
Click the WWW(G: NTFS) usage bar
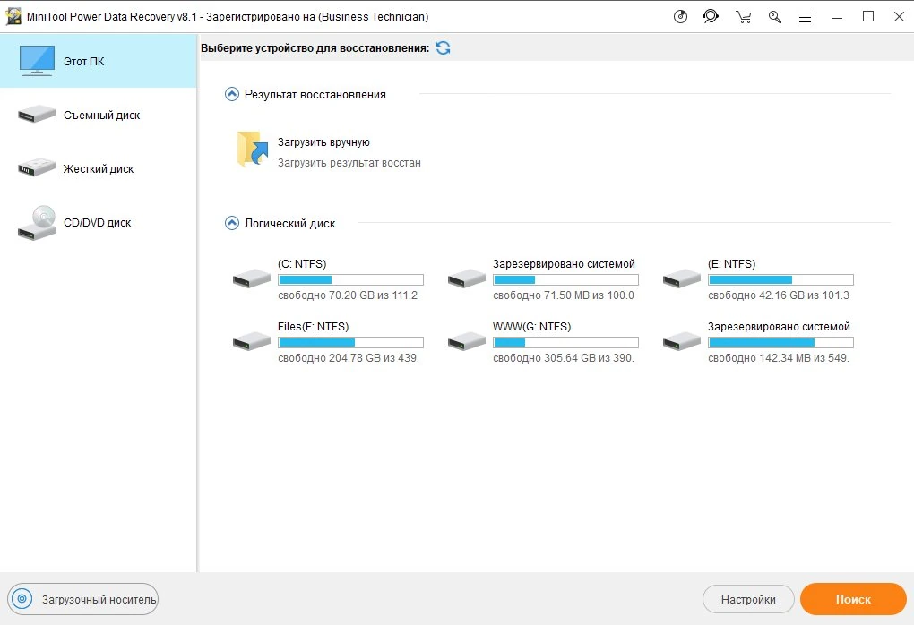click(x=566, y=343)
